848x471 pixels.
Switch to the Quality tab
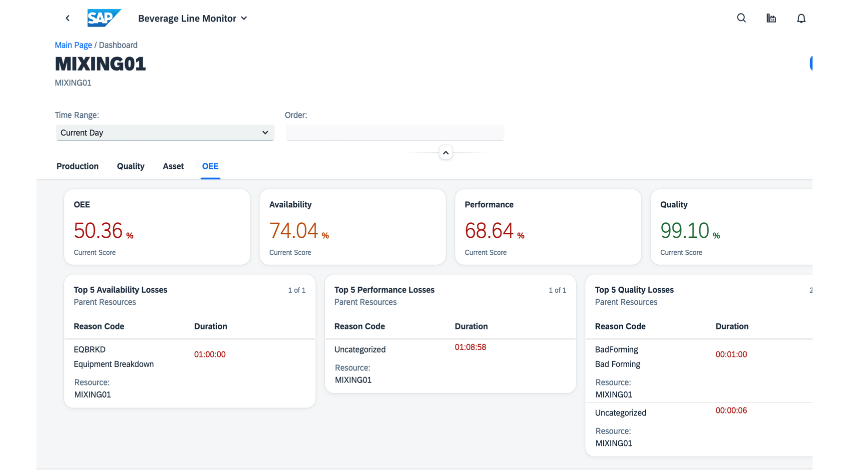point(130,166)
